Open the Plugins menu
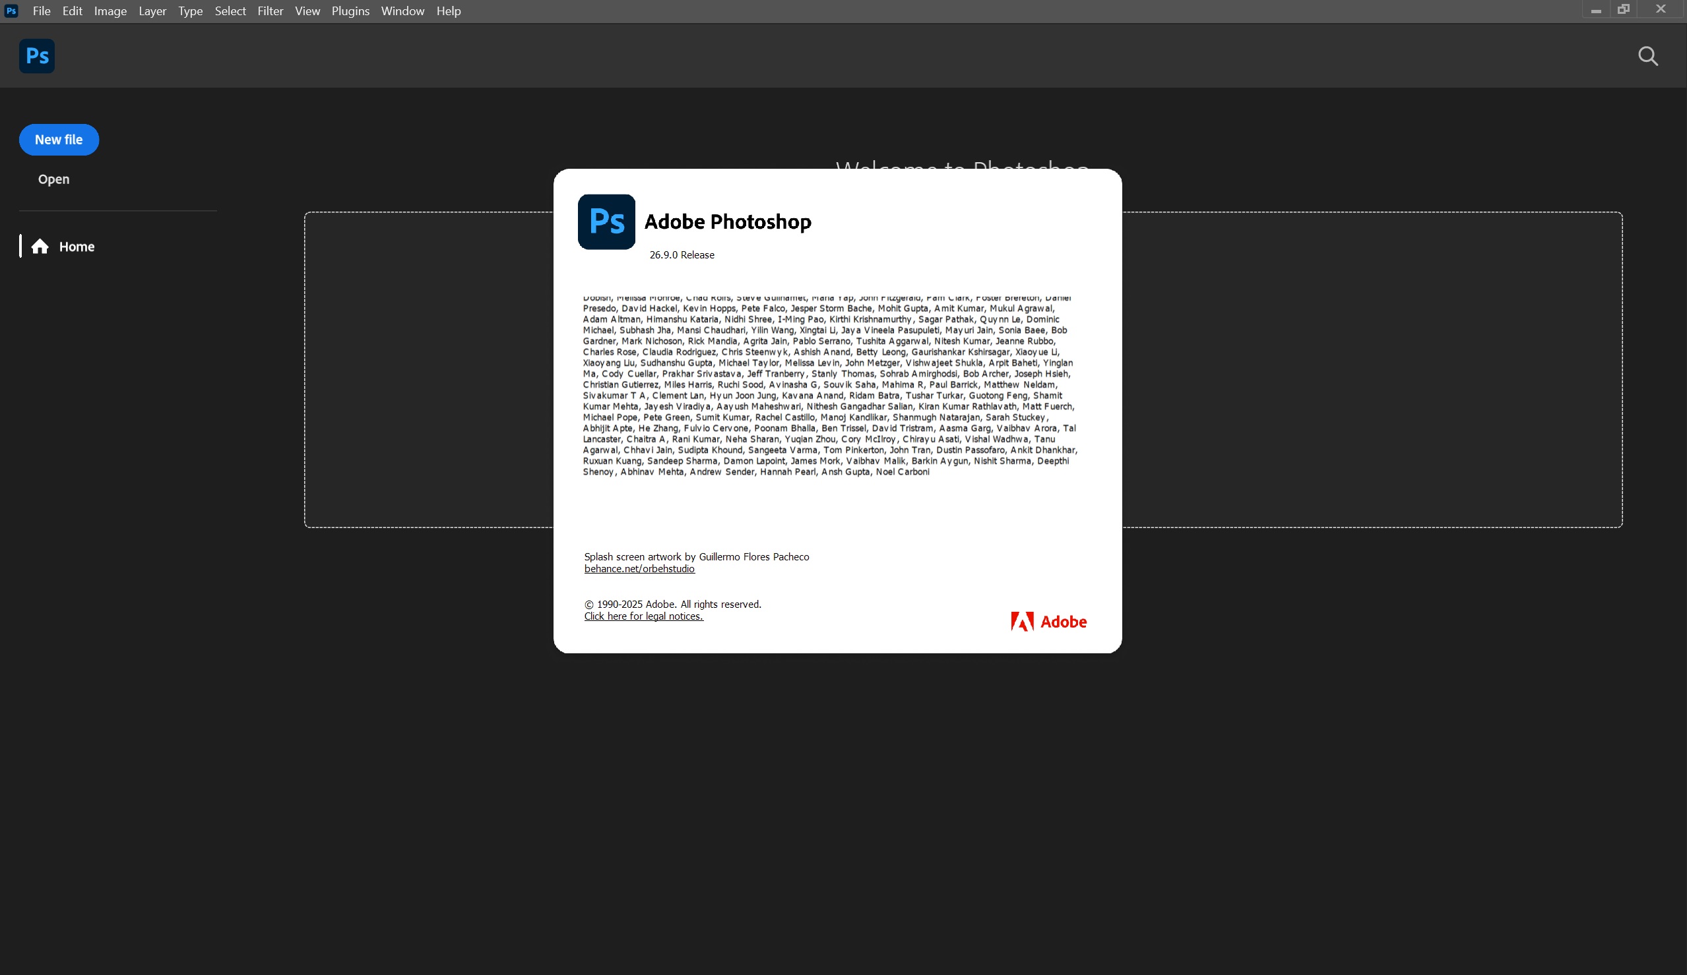Viewport: 1687px width, 975px height. pyautogui.click(x=350, y=11)
